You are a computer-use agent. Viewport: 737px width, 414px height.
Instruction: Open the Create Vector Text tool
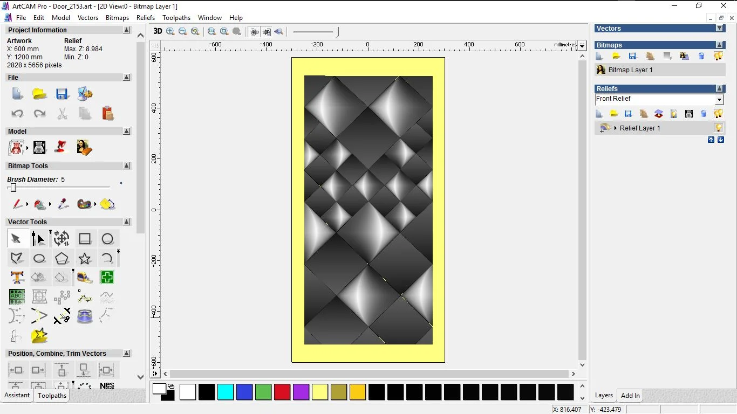pos(17,278)
